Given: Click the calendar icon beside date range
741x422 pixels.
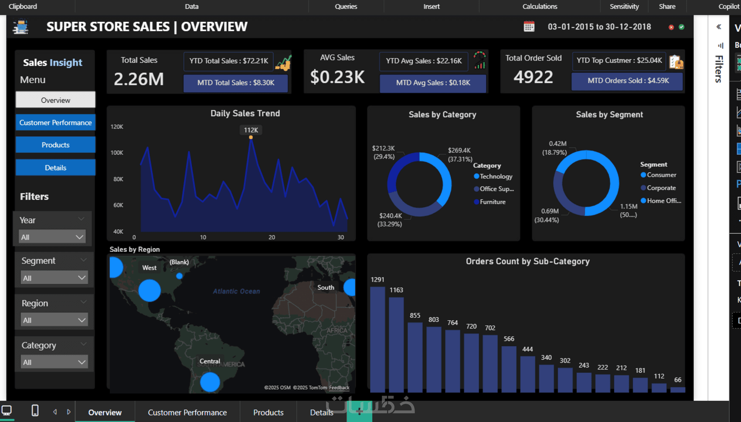Looking at the screenshot, I should coord(529,27).
